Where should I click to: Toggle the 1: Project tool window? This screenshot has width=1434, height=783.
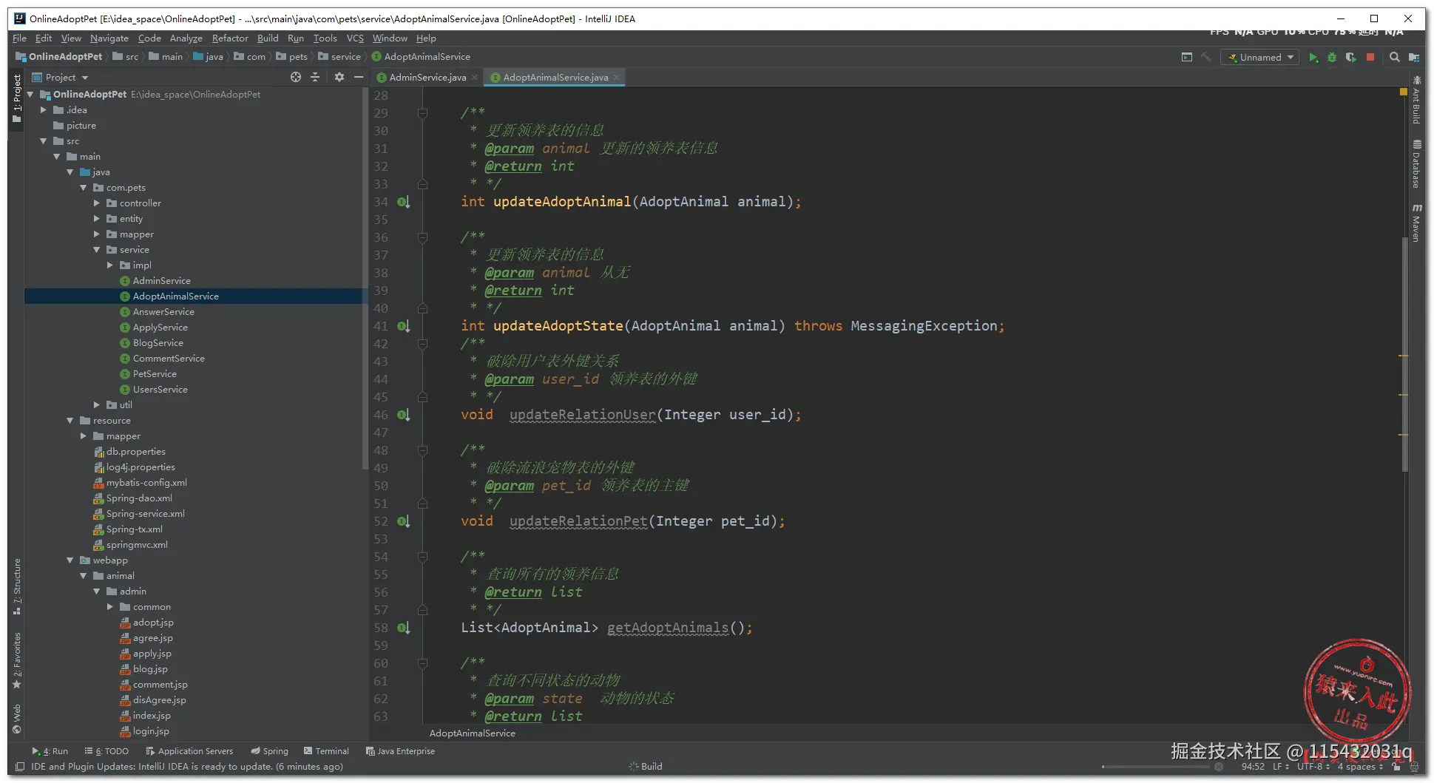click(16, 99)
